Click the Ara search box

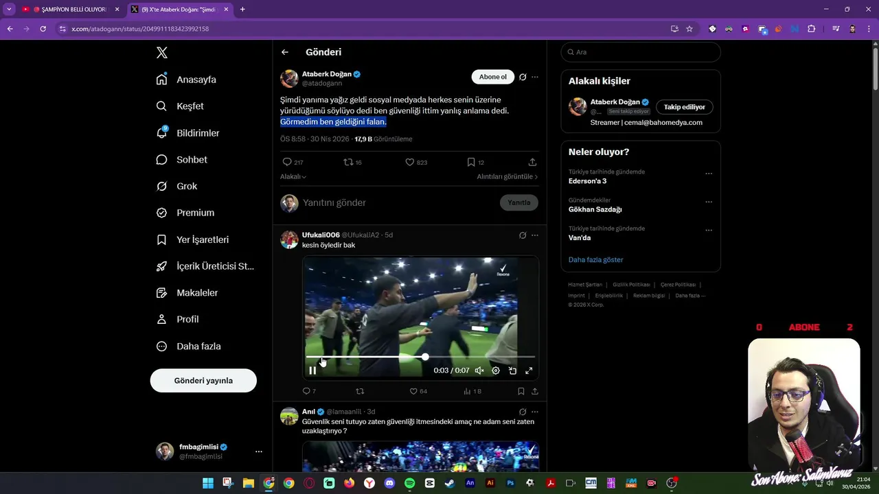pyautogui.click(x=641, y=52)
